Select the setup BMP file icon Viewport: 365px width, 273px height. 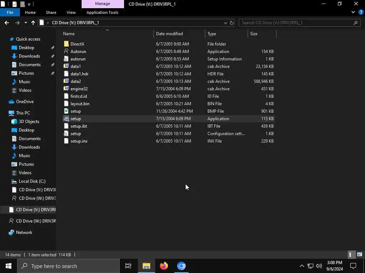tap(66, 111)
